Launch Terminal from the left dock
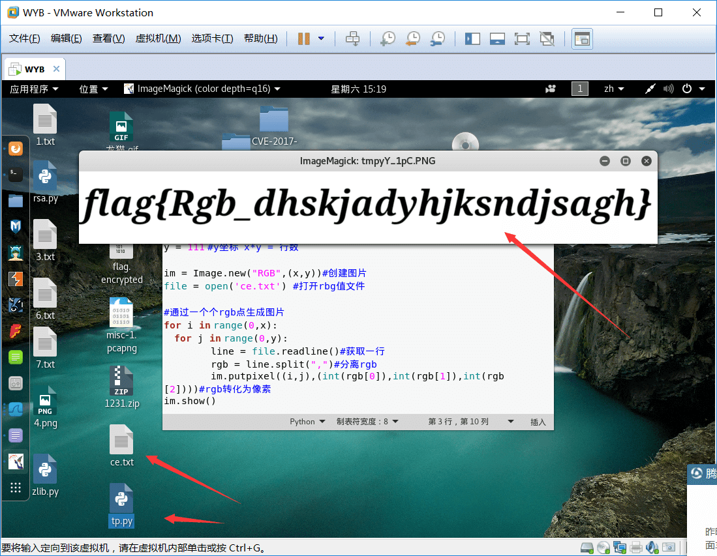717x556 pixels. pos(16,174)
